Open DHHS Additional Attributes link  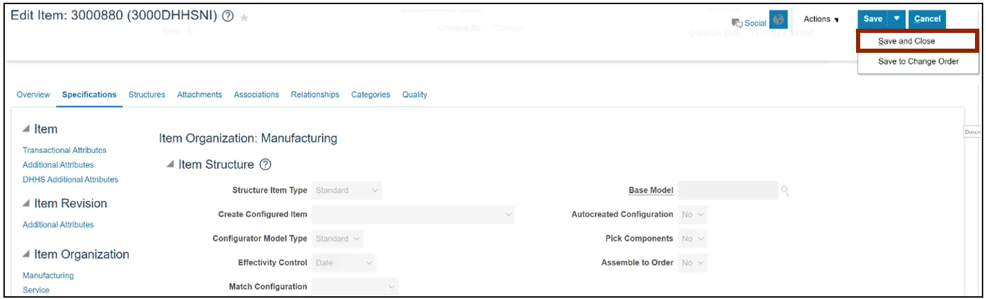pyautogui.click(x=70, y=180)
